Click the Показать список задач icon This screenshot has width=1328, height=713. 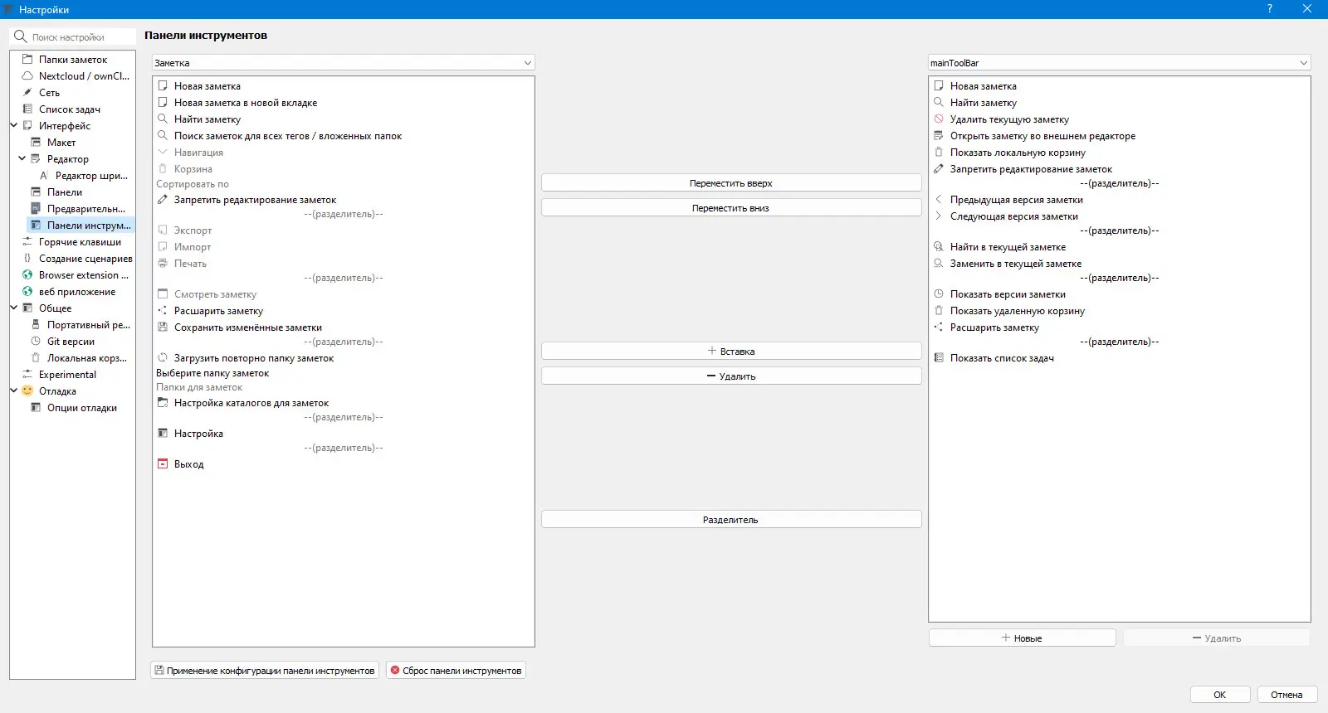[x=939, y=358]
